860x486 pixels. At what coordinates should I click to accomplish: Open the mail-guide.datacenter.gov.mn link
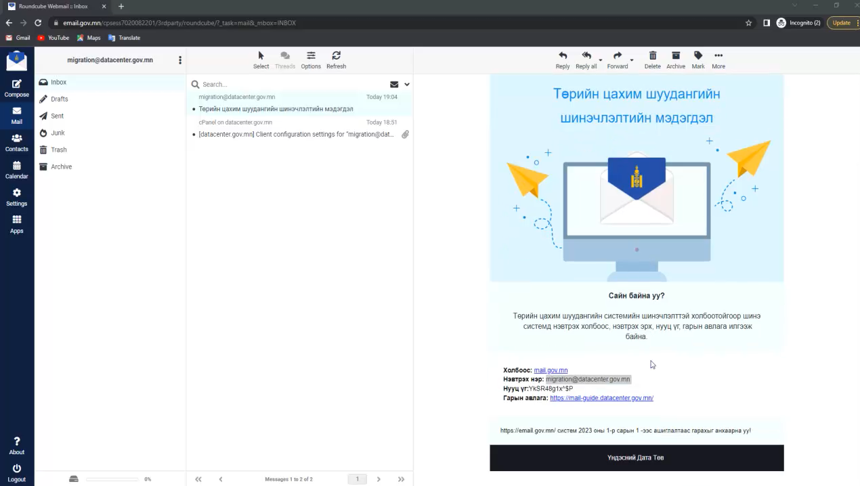pos(601,398)
